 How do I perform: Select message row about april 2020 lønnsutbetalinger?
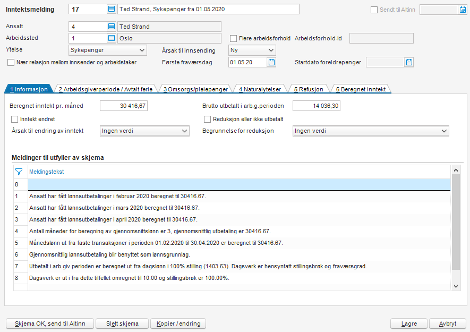click(239, 219)
